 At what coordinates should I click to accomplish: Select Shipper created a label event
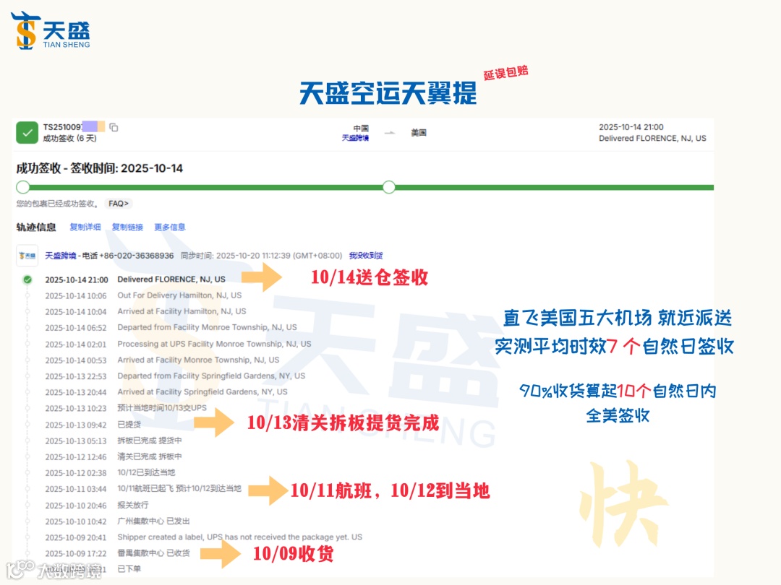239,537
